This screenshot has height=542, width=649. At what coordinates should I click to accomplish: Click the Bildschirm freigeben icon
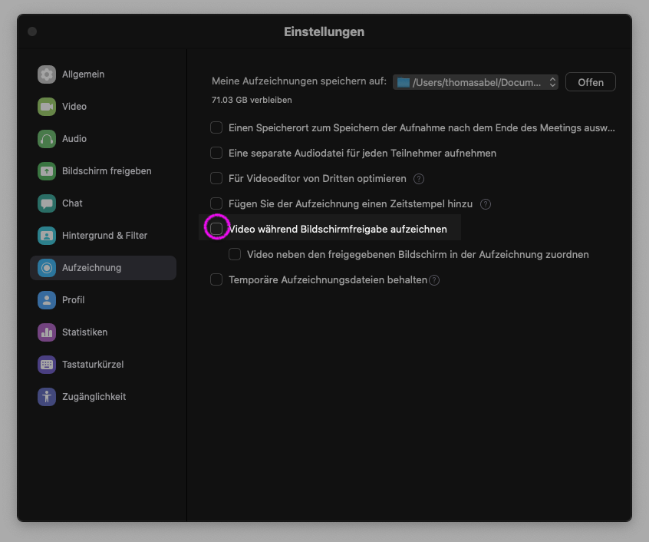click(x=47, y=171)
